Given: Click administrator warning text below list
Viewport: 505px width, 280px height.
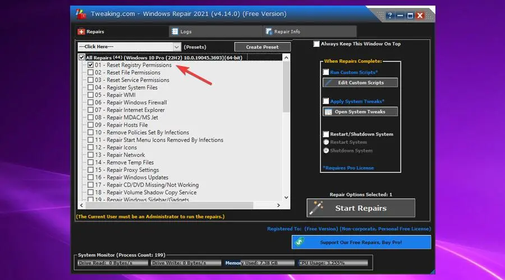Looking at the screenshot, I should [x=150, y=216].
